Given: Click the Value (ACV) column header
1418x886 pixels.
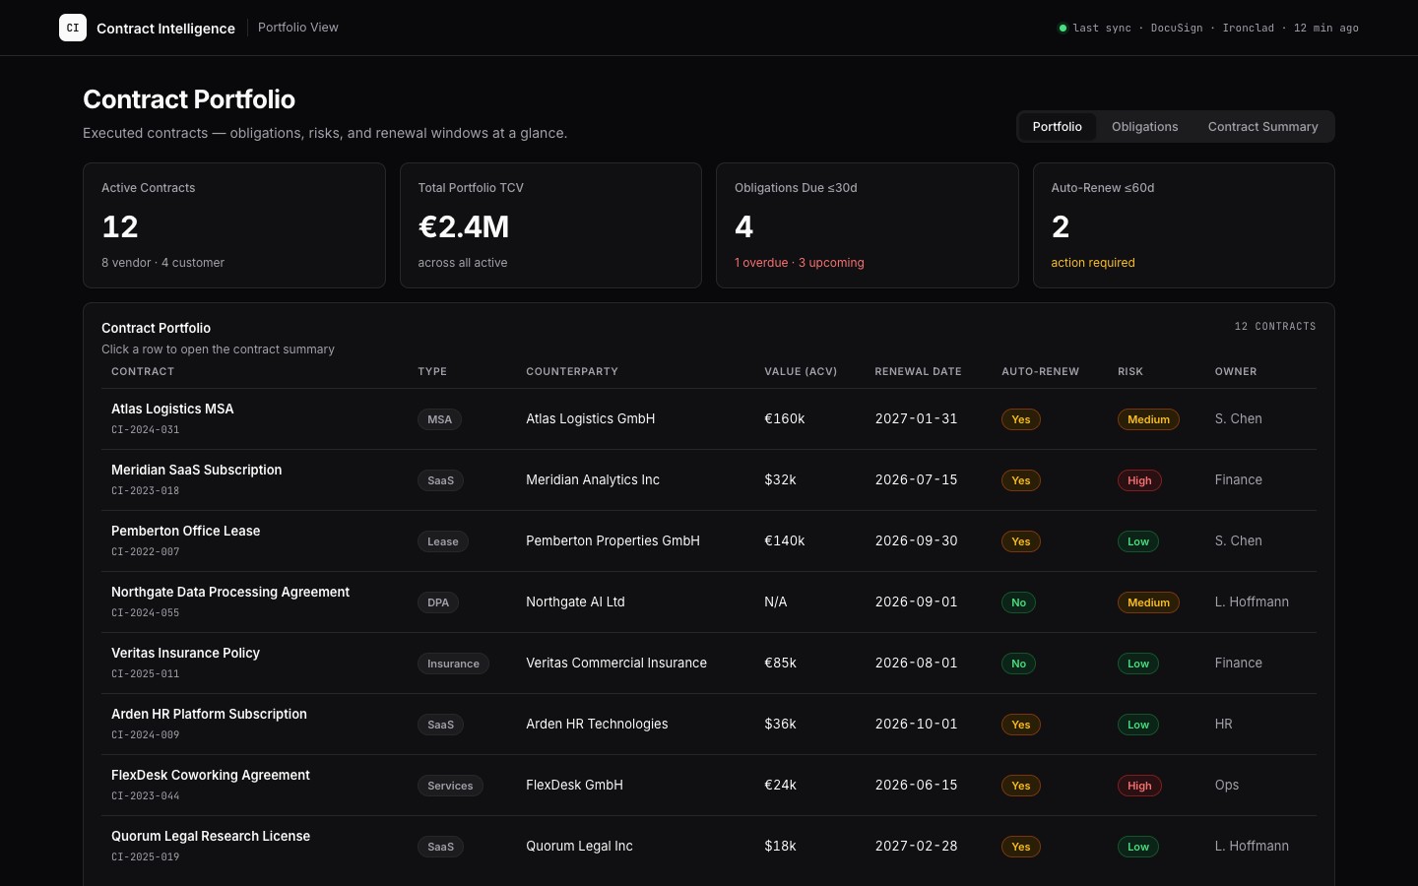Looking at the screenshot, I should [x=801, y=372].
